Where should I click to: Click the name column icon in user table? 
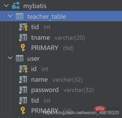pyautogui.click(x=23, y=79)
